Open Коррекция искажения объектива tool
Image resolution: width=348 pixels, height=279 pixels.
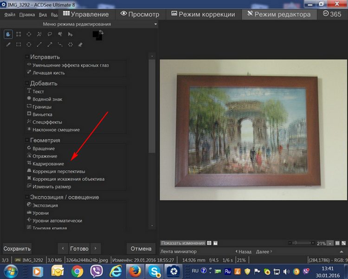coord(66,179)
